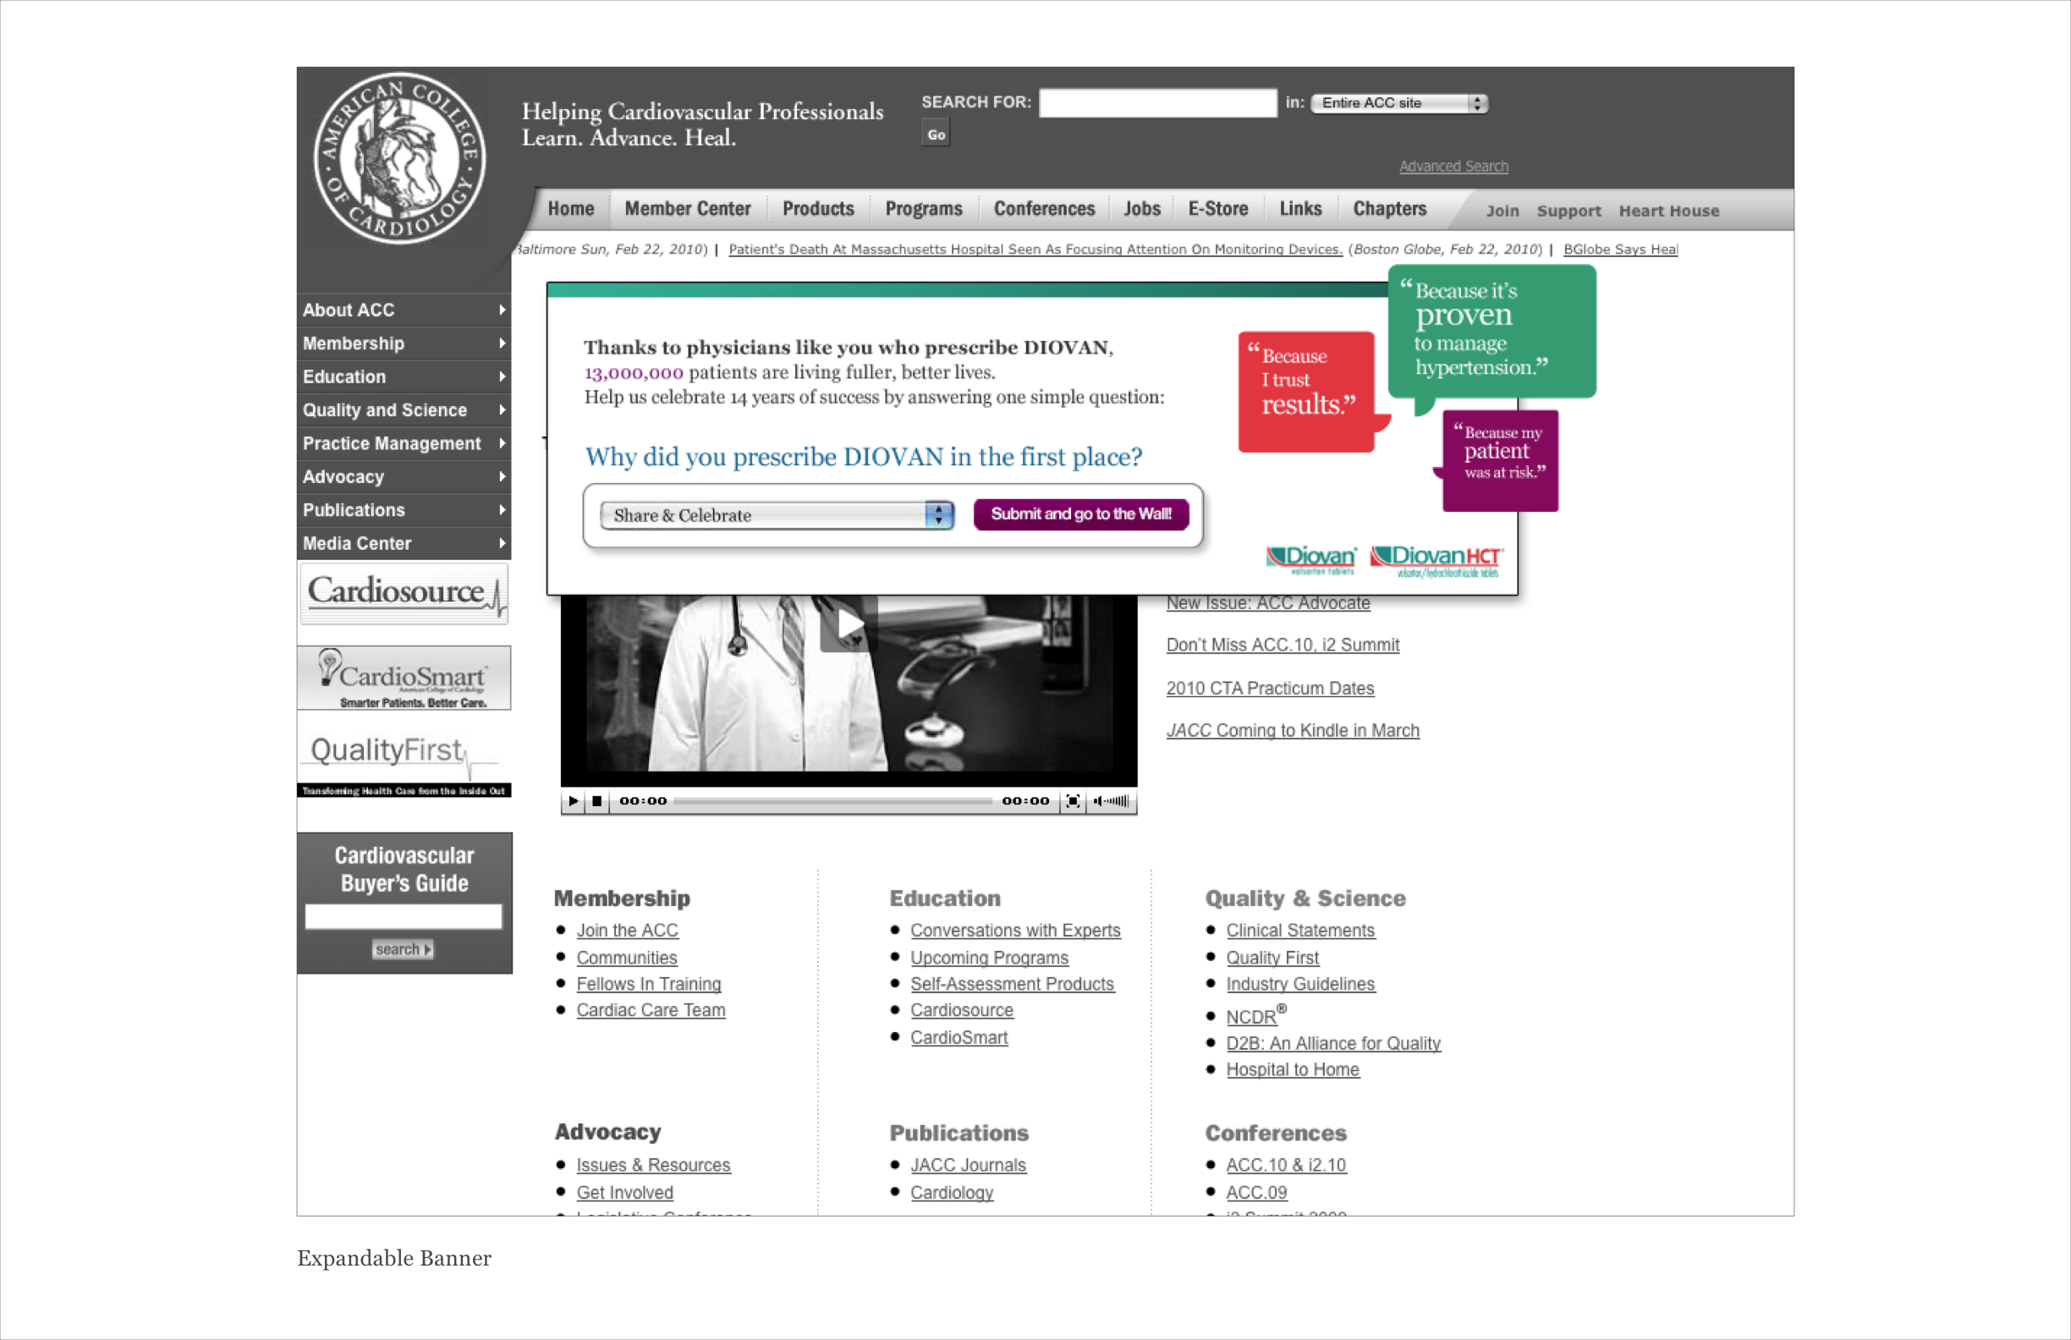
Task: Open the Conferences nav tab
Action: pyautogui.click(x=1044, y=209)
